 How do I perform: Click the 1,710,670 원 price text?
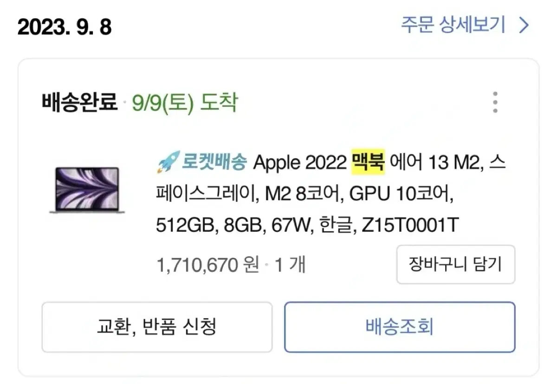click(x=208, y=265)
